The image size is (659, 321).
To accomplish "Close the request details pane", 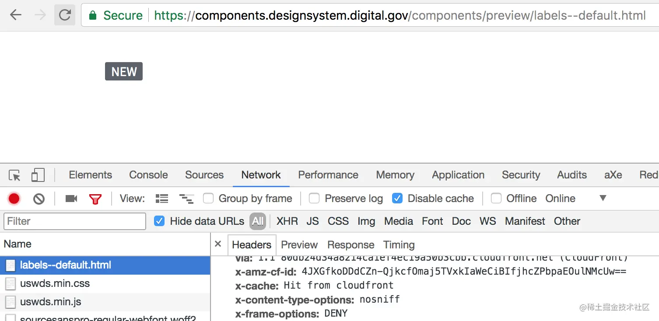I will pyautogui.click(x=218, y=244).
